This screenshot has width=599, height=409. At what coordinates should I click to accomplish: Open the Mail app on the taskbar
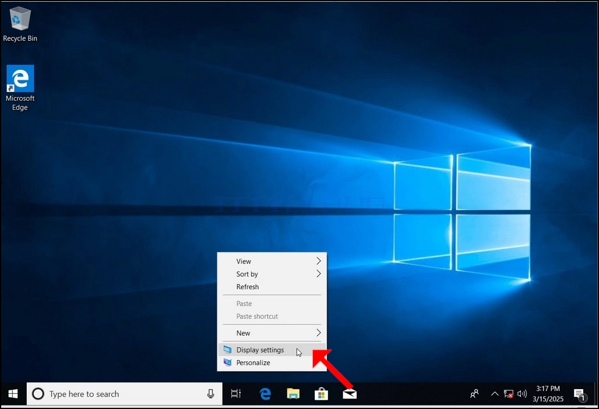[x=350, y=394]
